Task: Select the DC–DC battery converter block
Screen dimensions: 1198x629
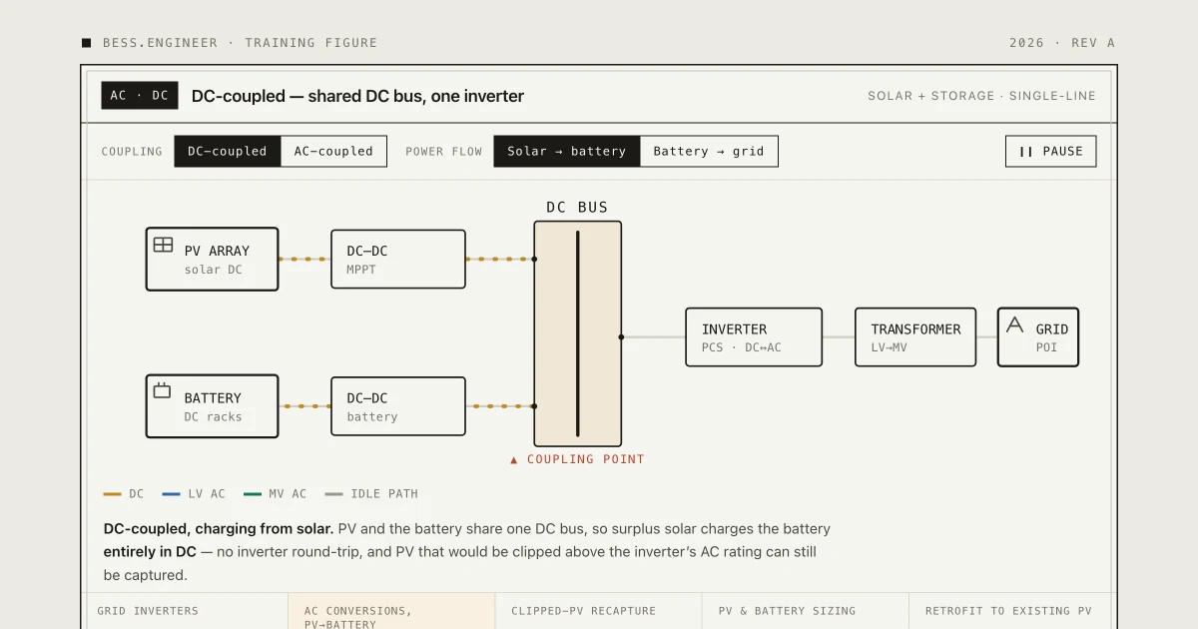Action: (x=398, y=406)
